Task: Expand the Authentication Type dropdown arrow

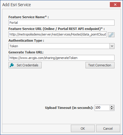Action: 112,46
